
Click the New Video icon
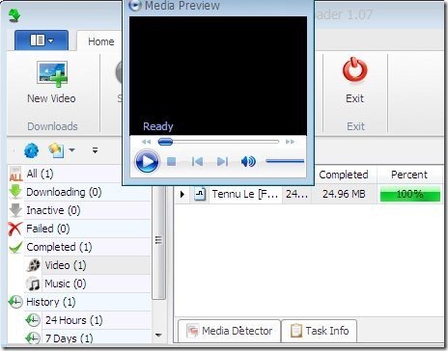point(52,74)
